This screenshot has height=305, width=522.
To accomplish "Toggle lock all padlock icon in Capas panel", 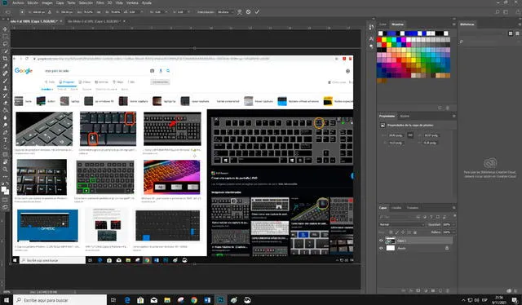I will [415, 232].
